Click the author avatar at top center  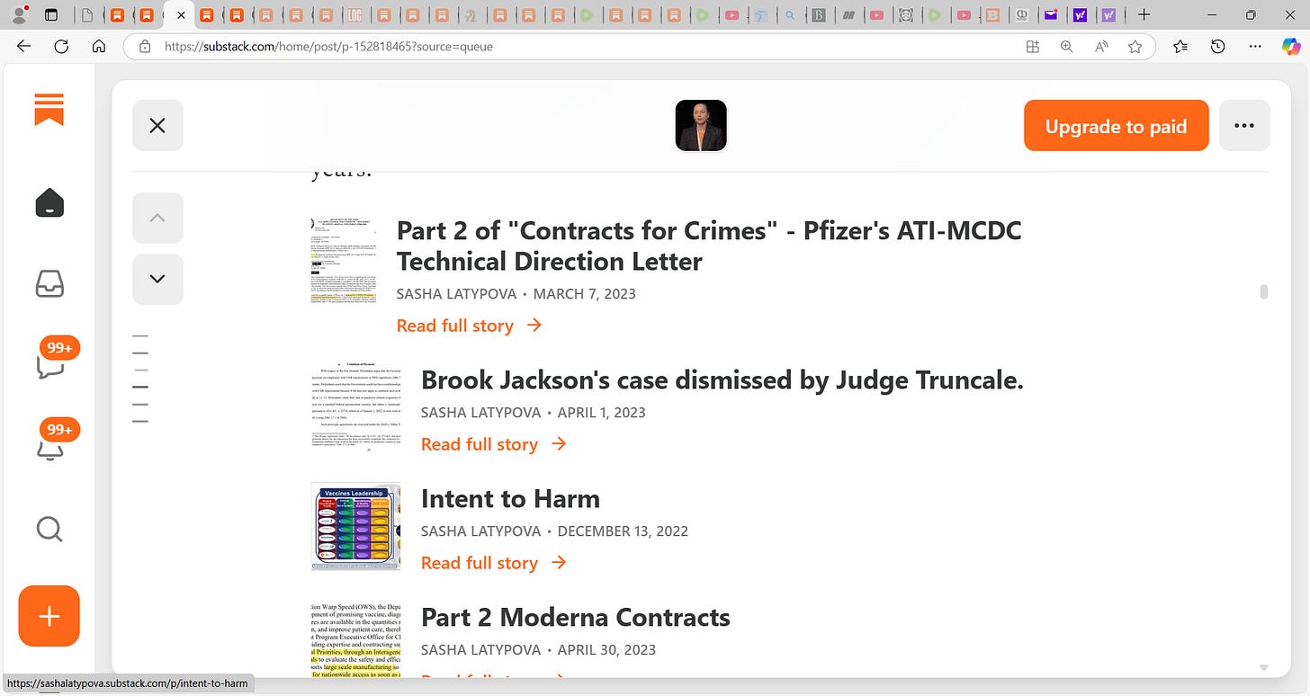pyautogui.click(x=701, y=125)
